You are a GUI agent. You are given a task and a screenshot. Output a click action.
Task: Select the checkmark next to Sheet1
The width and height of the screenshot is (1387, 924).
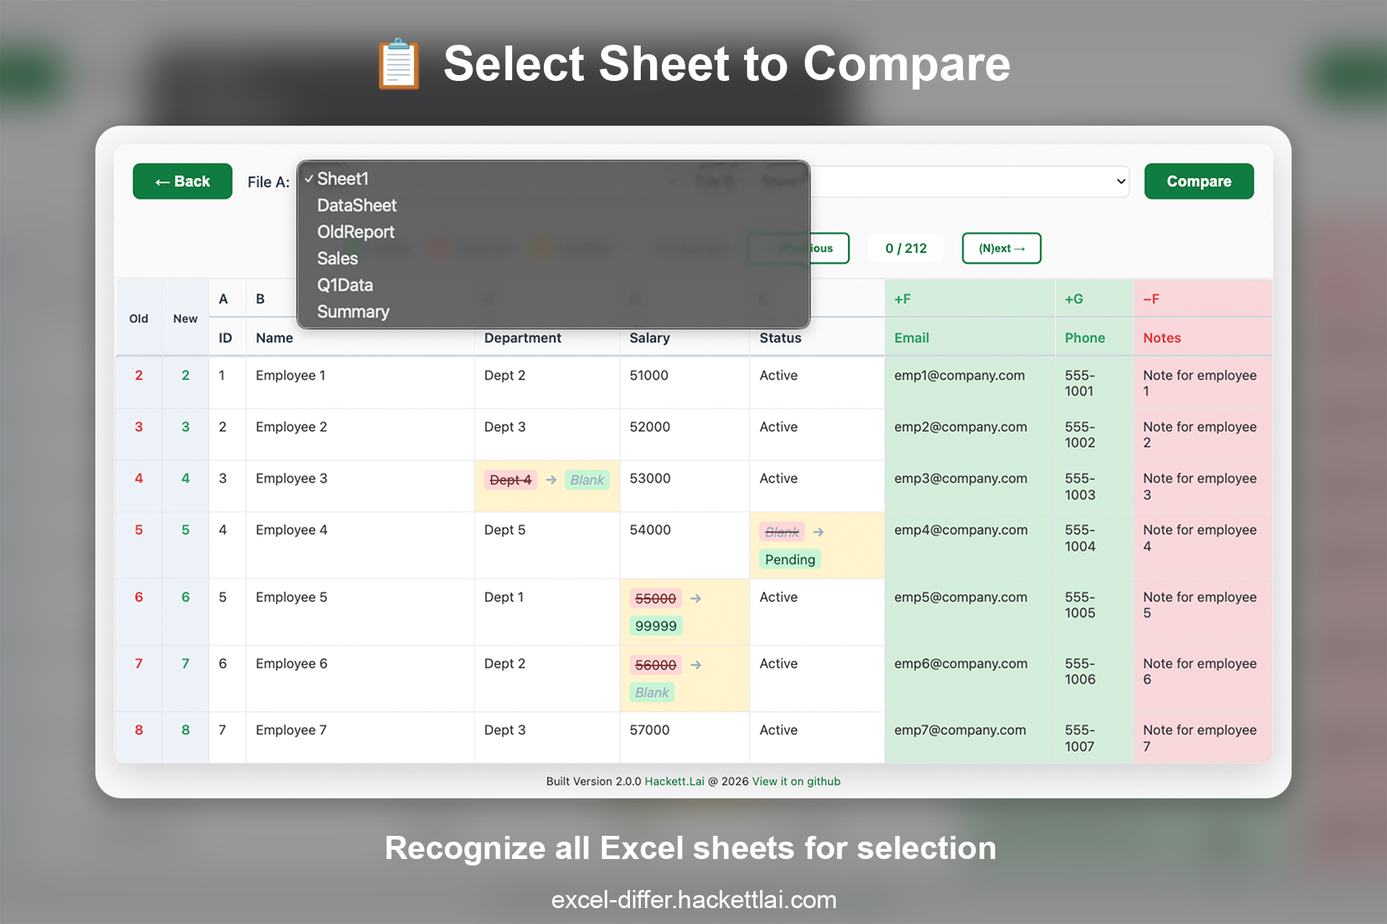[309, 178]
